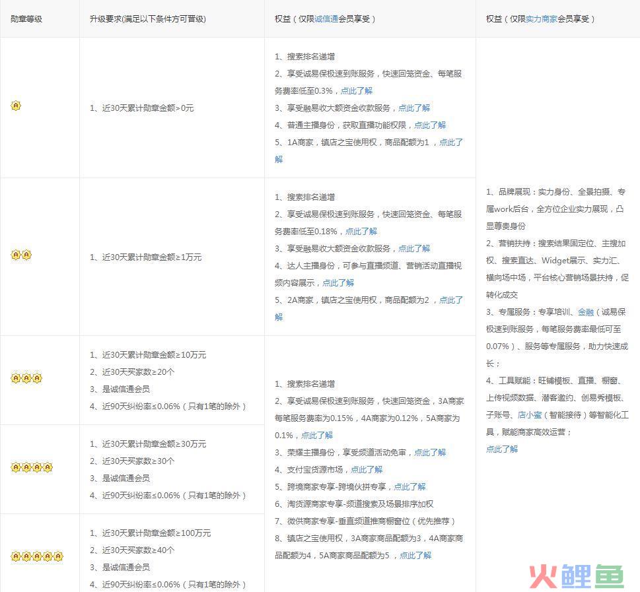
Task: Open the 诚信通 link in the column header
Action: pyautogui.click(x=327, y=19)
